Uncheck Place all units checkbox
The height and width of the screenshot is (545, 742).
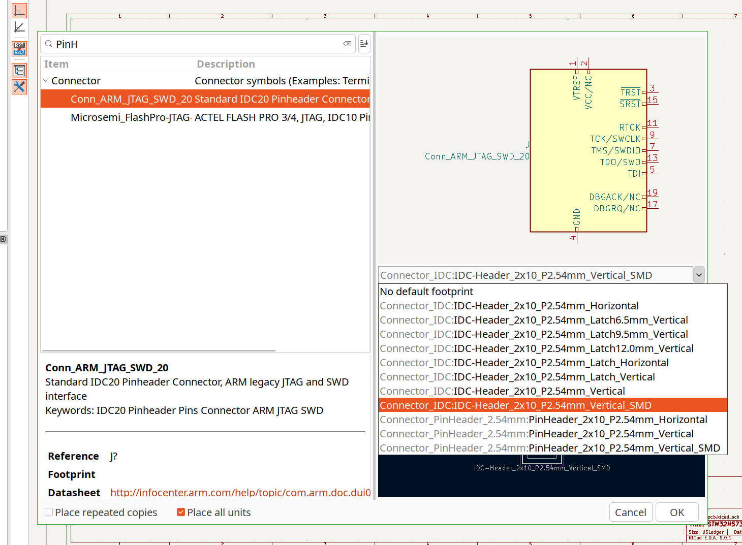(181, 512)
